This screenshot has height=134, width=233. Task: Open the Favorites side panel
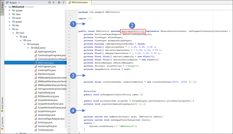coord(2,122)
